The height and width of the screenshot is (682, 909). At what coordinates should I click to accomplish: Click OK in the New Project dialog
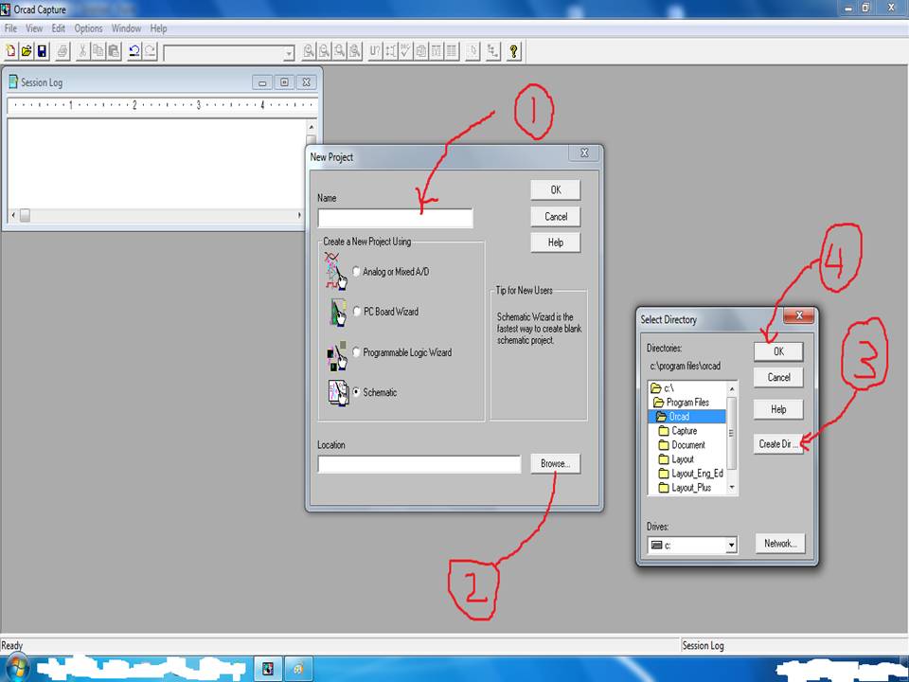click(x=556, y=189)
